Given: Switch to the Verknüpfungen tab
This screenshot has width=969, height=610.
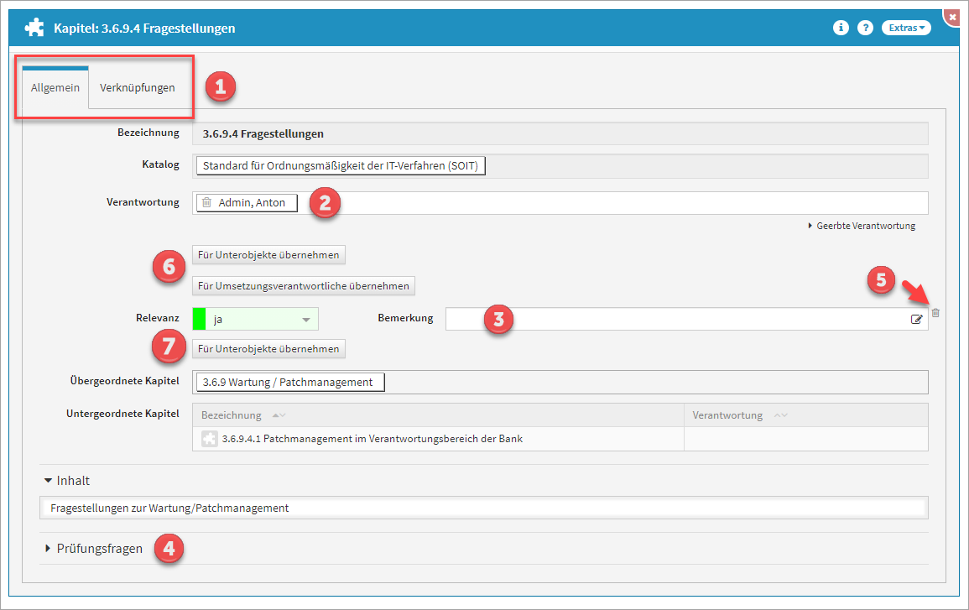Looking at the screenshot, I should click(138, 88).
